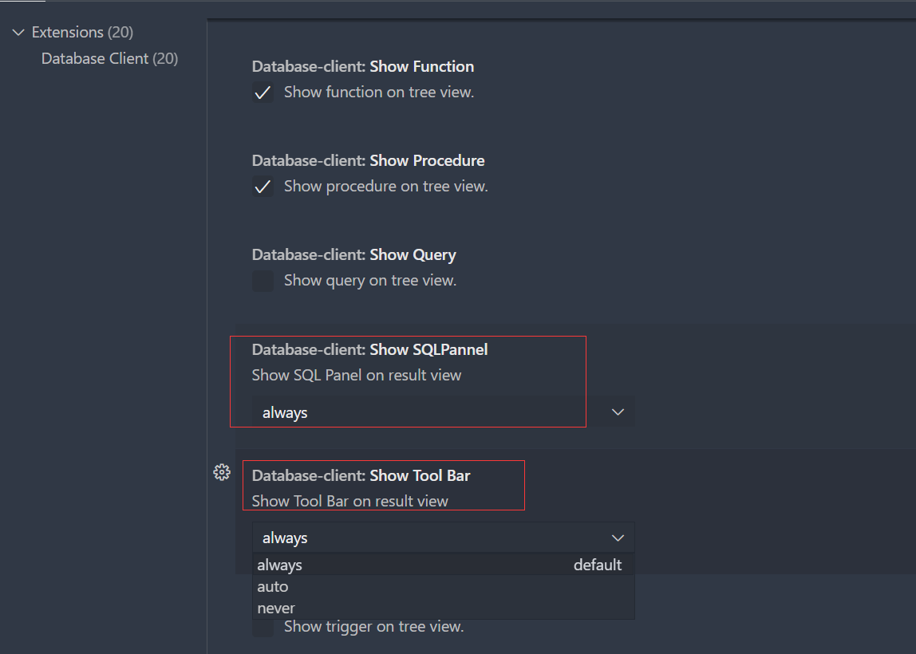Click the 'Database-client: Show Query' setting title
This screenshot has height=654, width=916.
pos(353,254)
